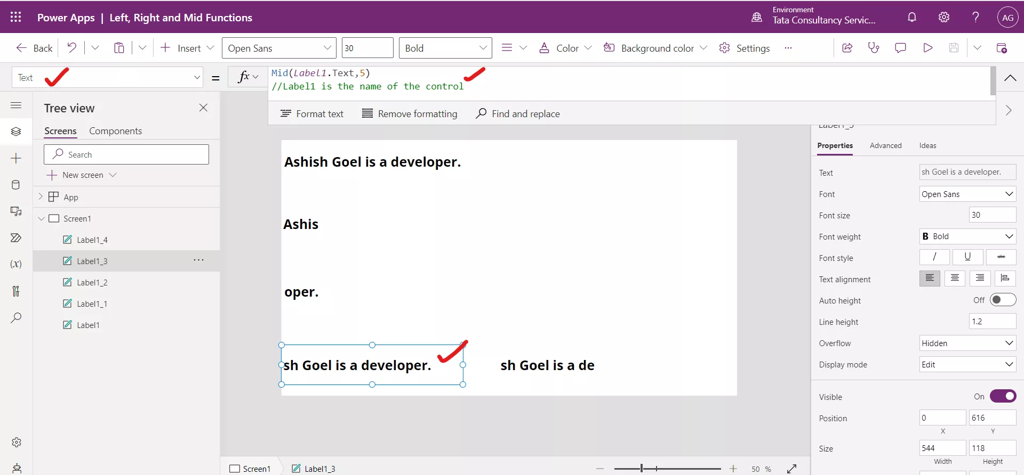
Task: Click the Back button
Action: (x=34, y=48)
